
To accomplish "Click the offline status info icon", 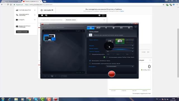I will click(52, 10).
